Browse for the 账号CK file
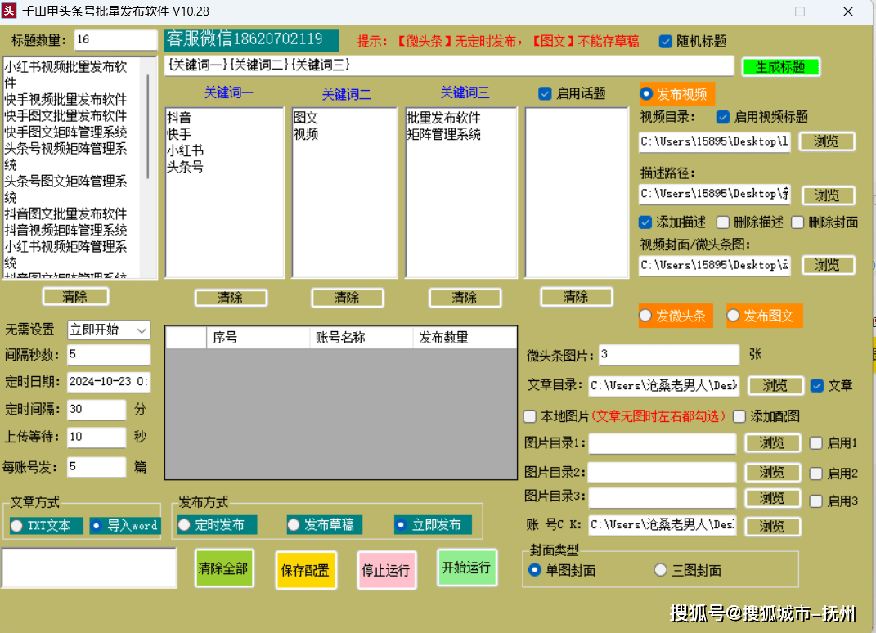Viewport: 876px width, 633px height. tap(773, 527)
